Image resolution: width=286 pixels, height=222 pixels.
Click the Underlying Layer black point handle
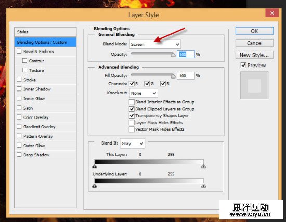pyautogui.click(x=94, y=186)
